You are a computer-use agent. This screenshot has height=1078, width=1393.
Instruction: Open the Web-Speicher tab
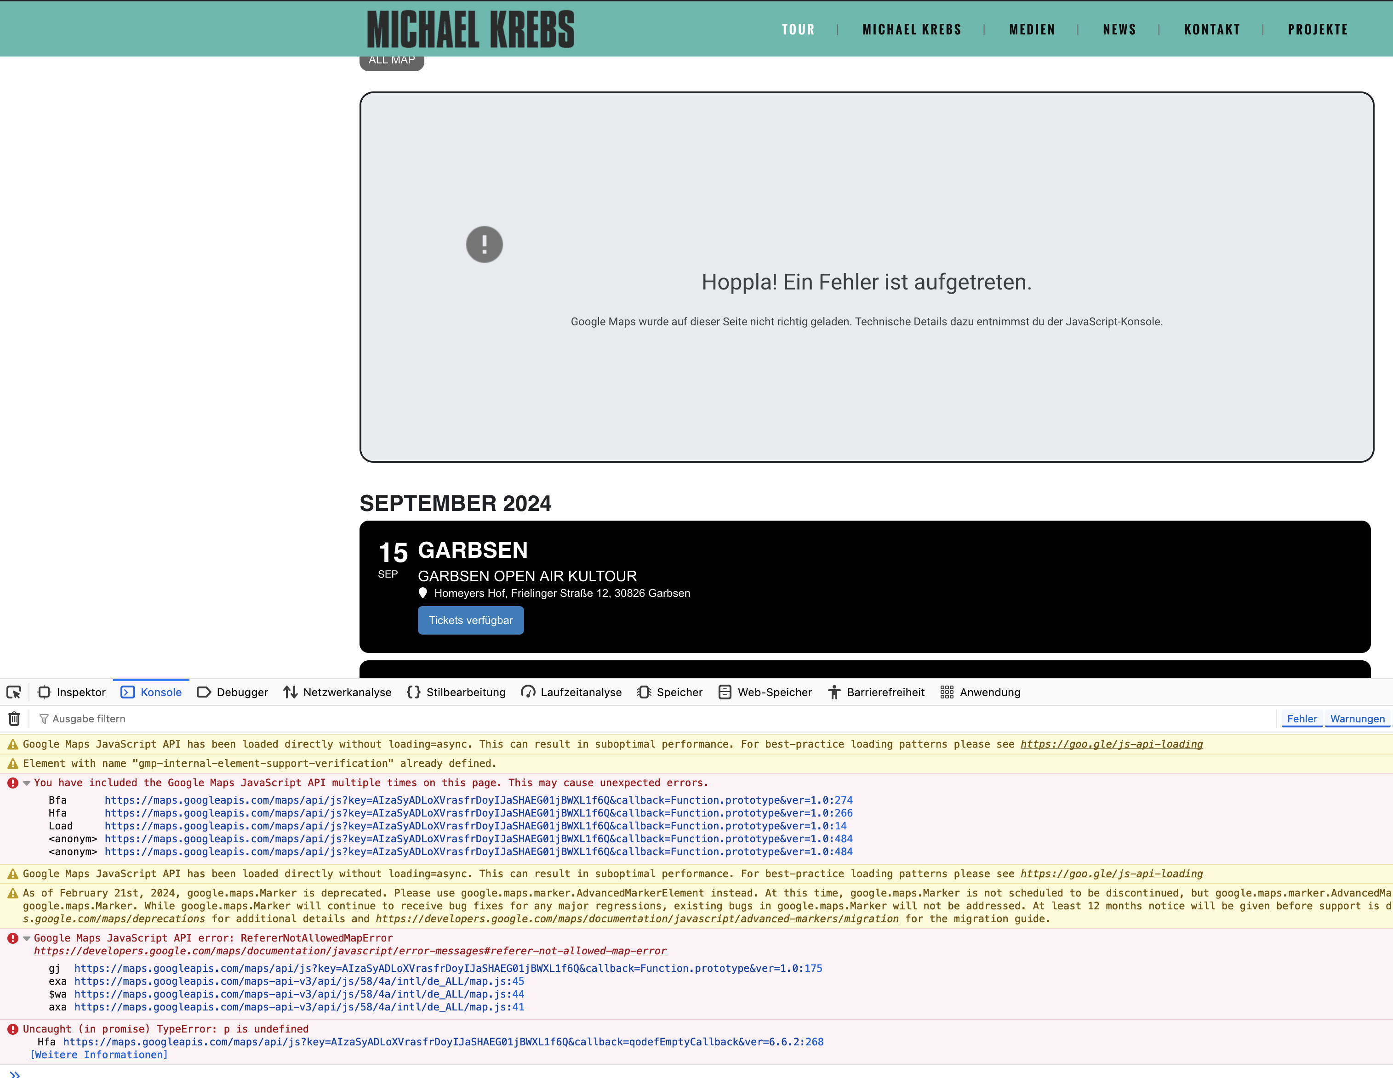[x=765, y=692]
